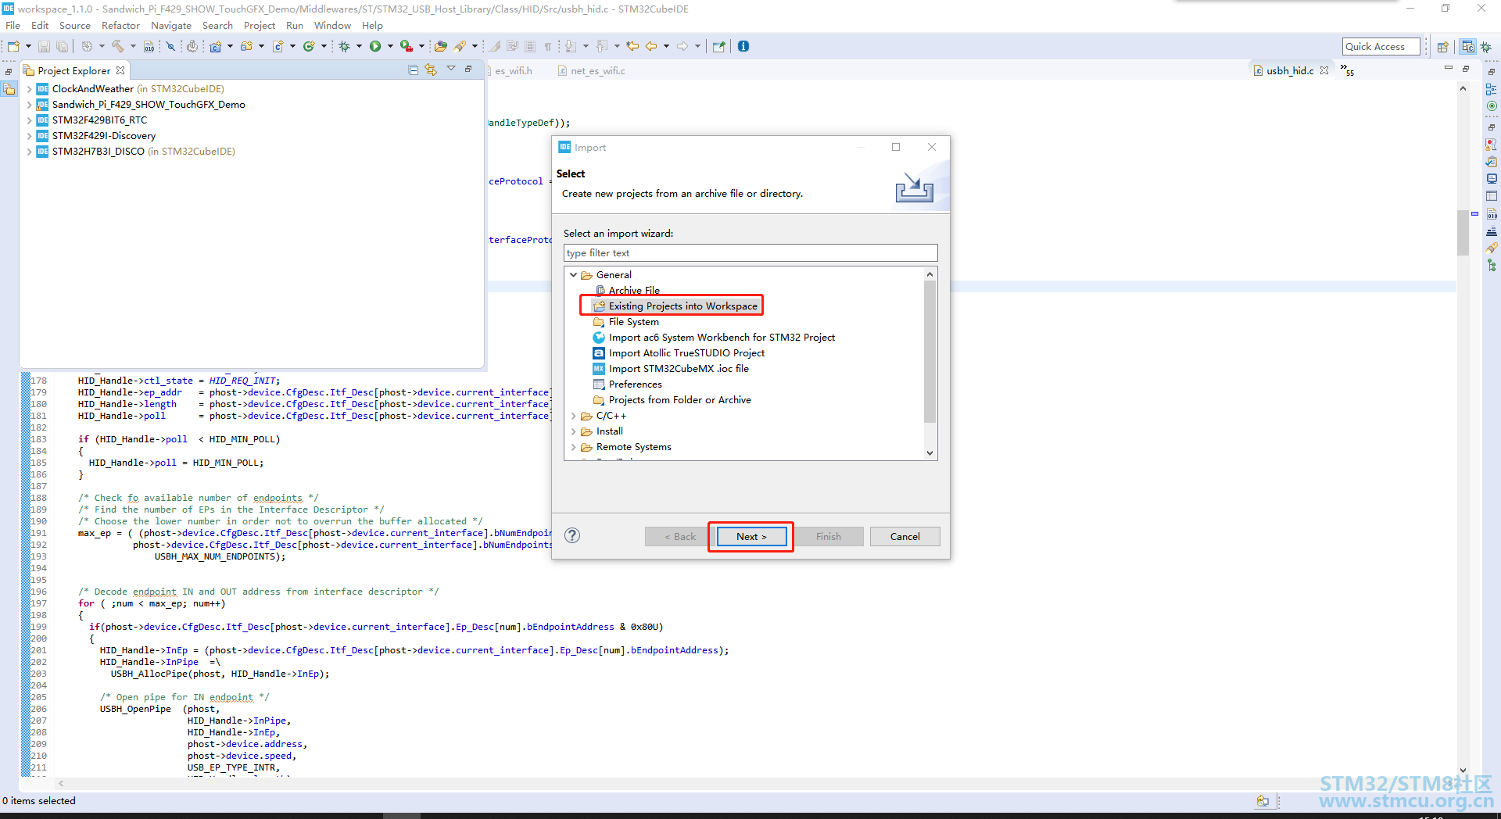
Task: Click the Back button in Import dialog
Action: pos(679,536)
